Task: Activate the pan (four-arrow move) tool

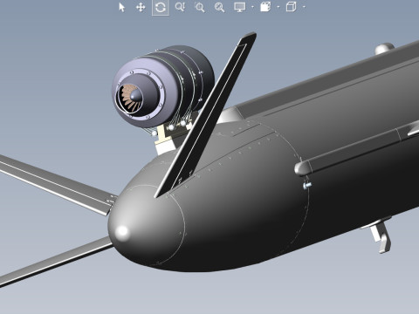Action: click(x=141, y=7)
